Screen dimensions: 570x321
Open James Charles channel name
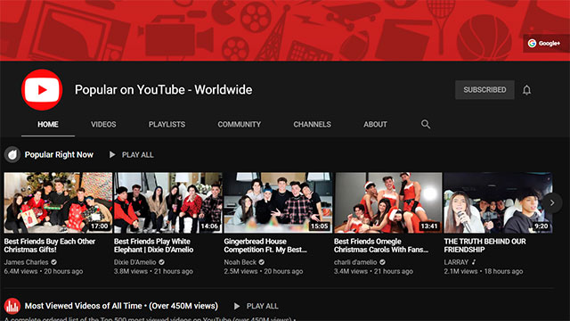coord(26,262)
